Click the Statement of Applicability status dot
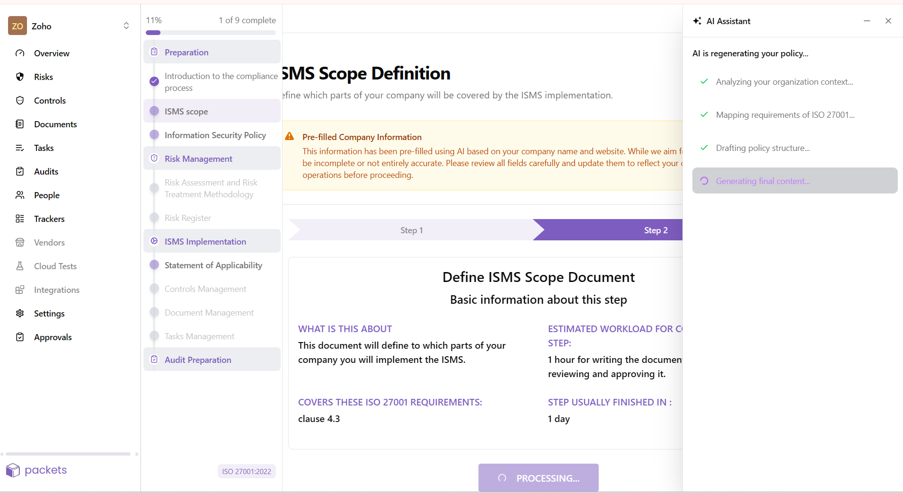903x493 pixels. [154, 265]
